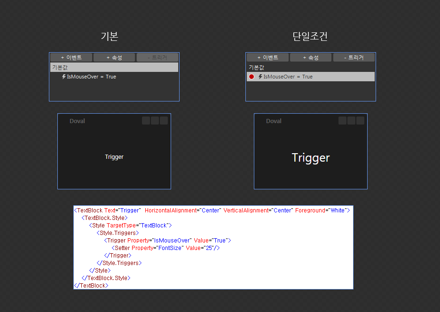This screenshot has width=440, height=312.
Task: Click the disabled - 트리거 button in the 기본 panel
Action: coord(157,57)
